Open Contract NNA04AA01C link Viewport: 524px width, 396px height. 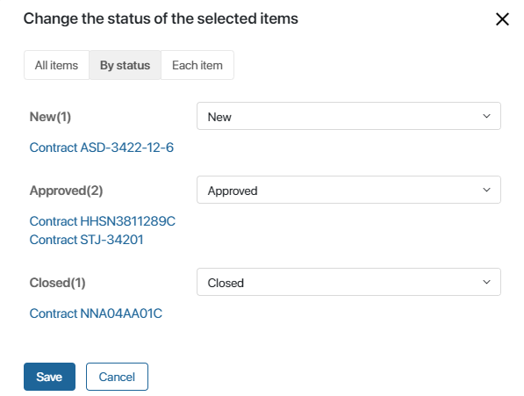pyautogui.click(x=96, y=313)
